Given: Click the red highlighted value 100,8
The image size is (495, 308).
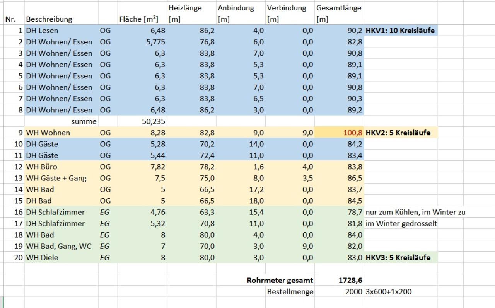Looking at the screenshot, I should point(339,133).
